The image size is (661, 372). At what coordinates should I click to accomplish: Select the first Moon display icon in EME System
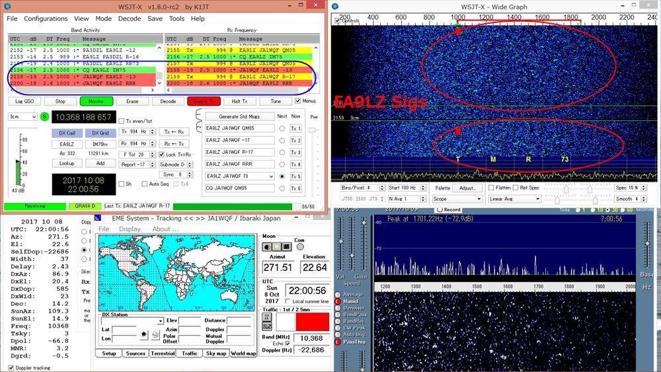(x=267, y=247)
